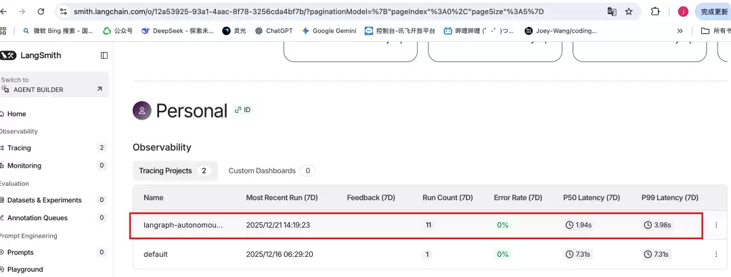The width and height of the screenshot is (731, 277).
Task: Click the translate page icon
Action: 612,11
